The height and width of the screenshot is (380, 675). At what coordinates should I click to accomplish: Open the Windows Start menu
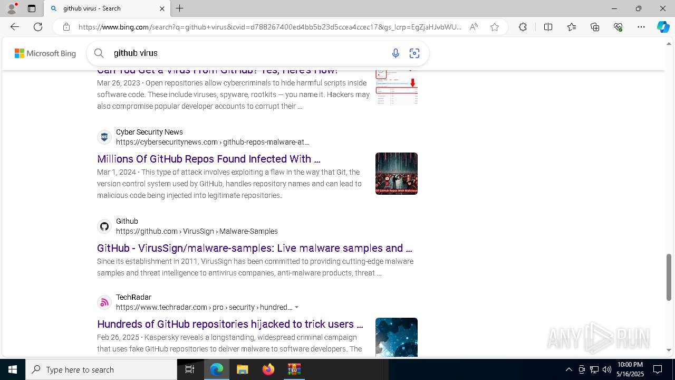pos(13,369)
